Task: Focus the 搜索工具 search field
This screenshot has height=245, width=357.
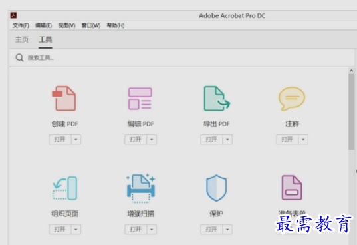Action: pyautogui.click(x=182, y=58)
